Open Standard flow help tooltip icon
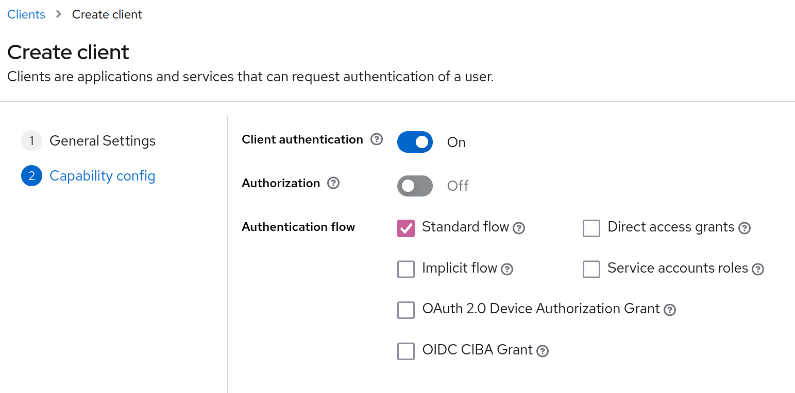Viewport: 795px width, 393px height. point(519,228)
